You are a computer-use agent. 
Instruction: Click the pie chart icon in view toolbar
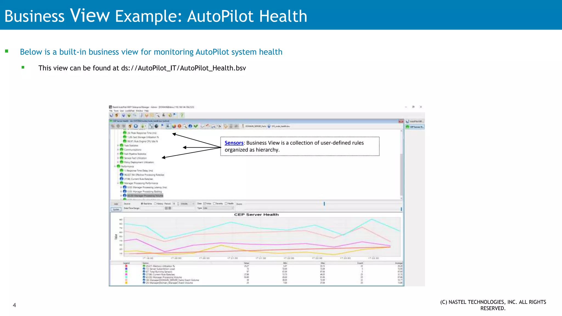174,126
